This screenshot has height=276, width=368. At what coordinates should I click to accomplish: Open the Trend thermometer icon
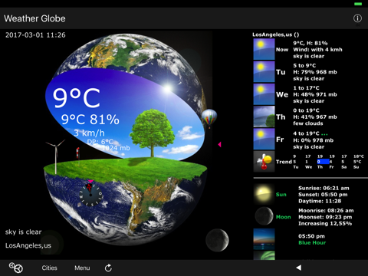264,162
